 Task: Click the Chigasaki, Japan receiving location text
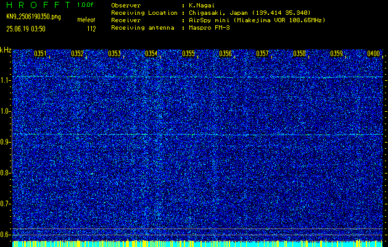tap(249, 13)
